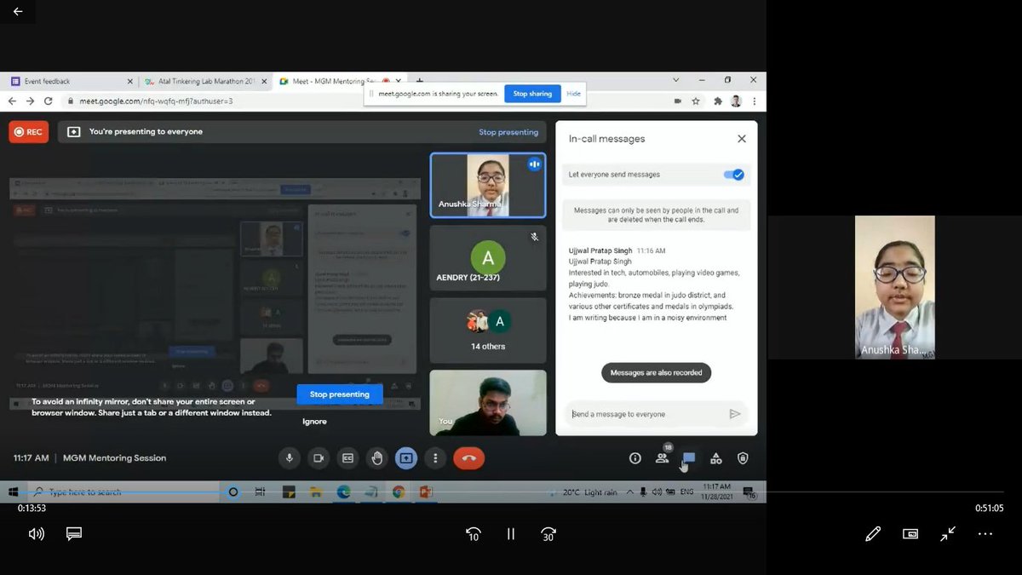Viewport: 1022px width, 575px height.
Task: Reload the Meet page
Action: click(49, 101)
